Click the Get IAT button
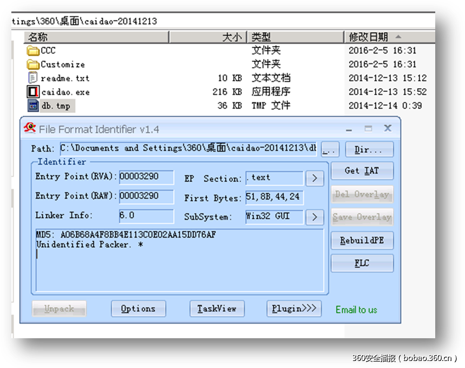 tap(362, 170)
